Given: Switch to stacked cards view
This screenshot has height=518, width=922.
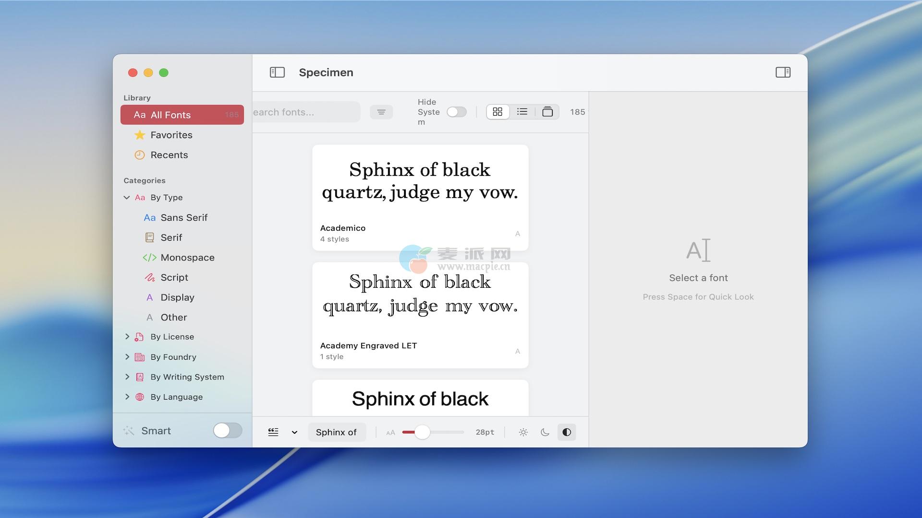Looking at the screenshot, I should click(547, 112).
